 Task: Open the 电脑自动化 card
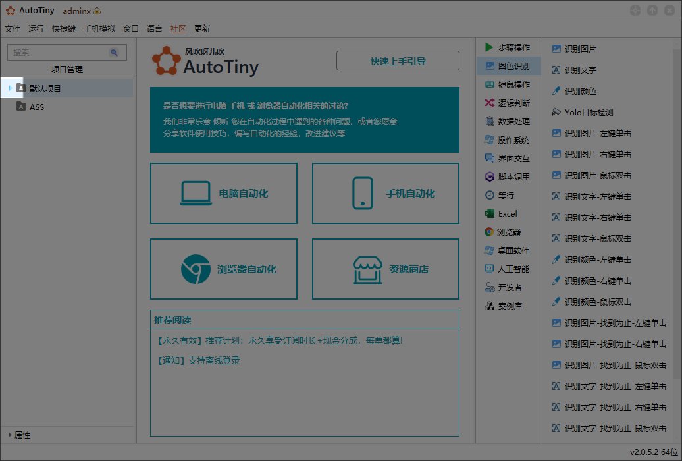tap(224, 193)
